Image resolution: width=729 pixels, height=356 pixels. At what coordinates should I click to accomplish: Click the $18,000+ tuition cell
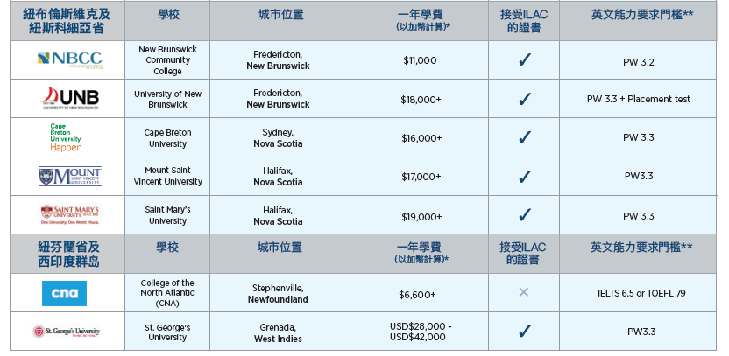421,100
